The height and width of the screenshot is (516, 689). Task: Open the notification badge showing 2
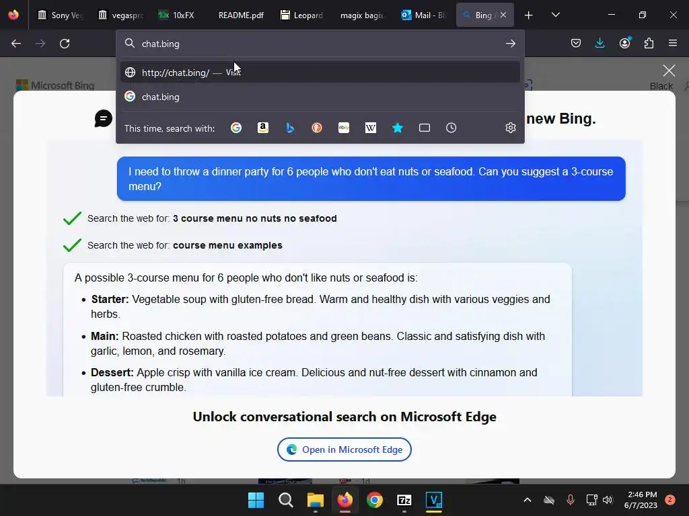tap(670, 500)
